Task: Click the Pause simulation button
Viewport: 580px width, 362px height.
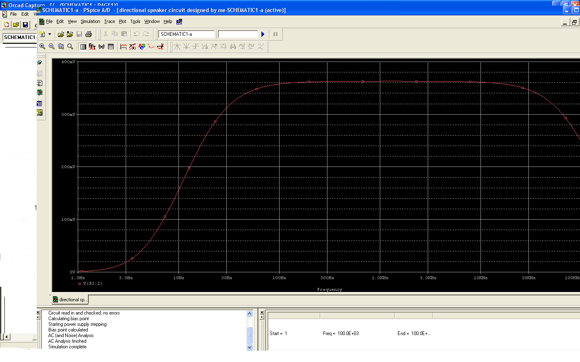Action: coord(275,34)
